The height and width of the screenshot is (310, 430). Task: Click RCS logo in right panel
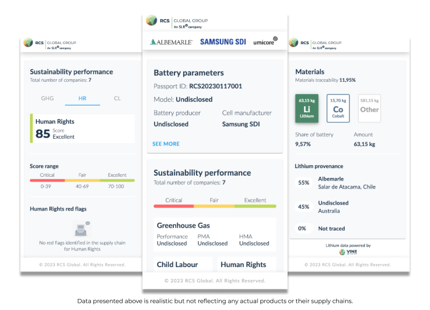315,44
